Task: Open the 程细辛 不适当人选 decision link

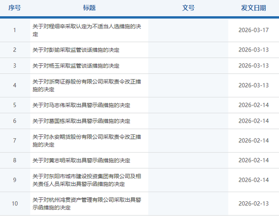Action: pos(87,30)
